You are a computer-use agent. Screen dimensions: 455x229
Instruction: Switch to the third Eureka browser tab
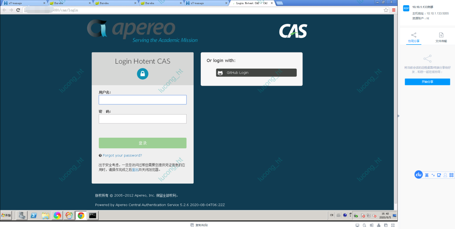point(161,3)
